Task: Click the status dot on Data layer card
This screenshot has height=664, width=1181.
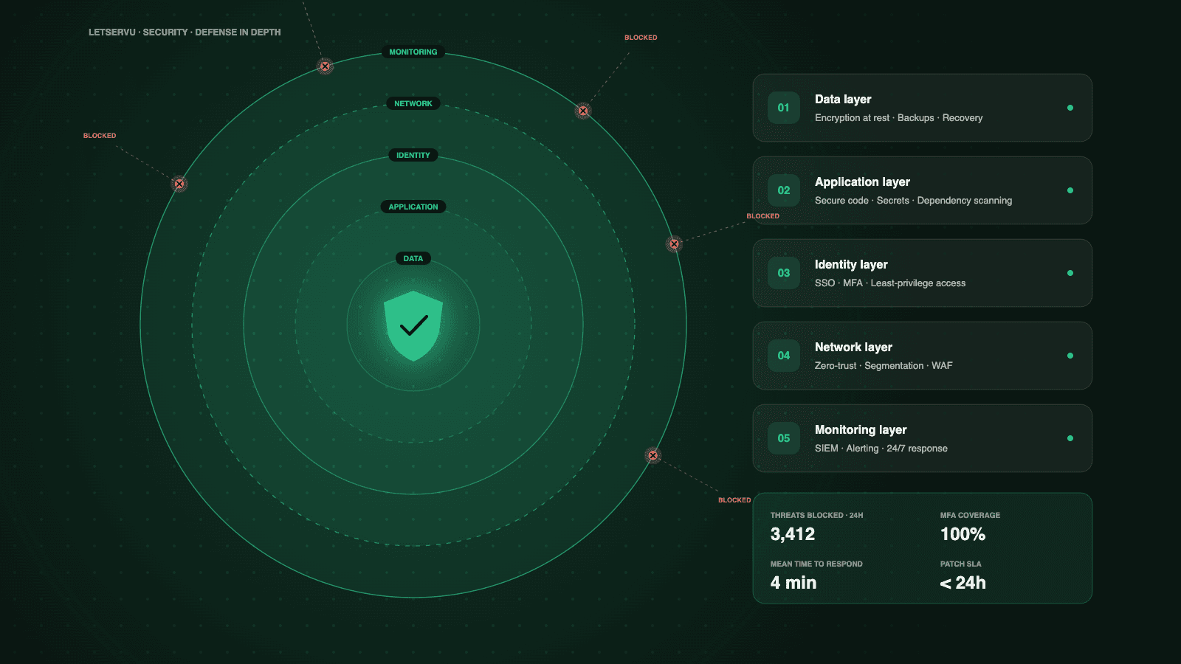Action: coord(1070,108)
